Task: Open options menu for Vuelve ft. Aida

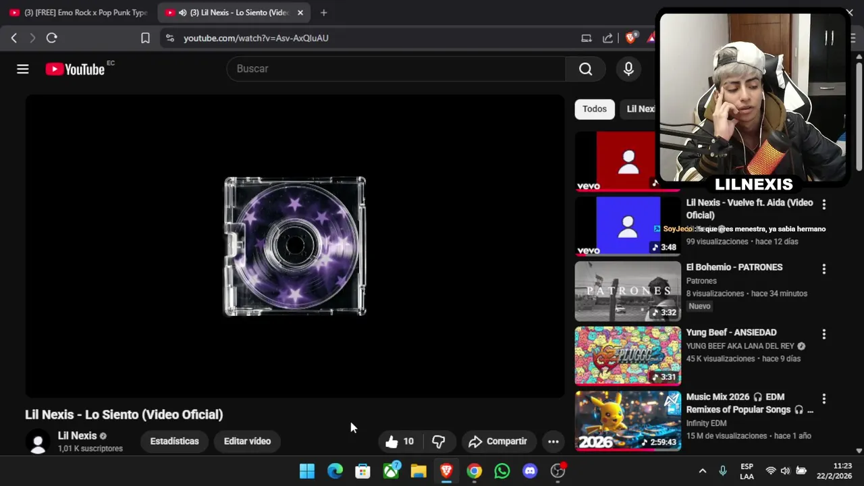Action: point(823,204)
